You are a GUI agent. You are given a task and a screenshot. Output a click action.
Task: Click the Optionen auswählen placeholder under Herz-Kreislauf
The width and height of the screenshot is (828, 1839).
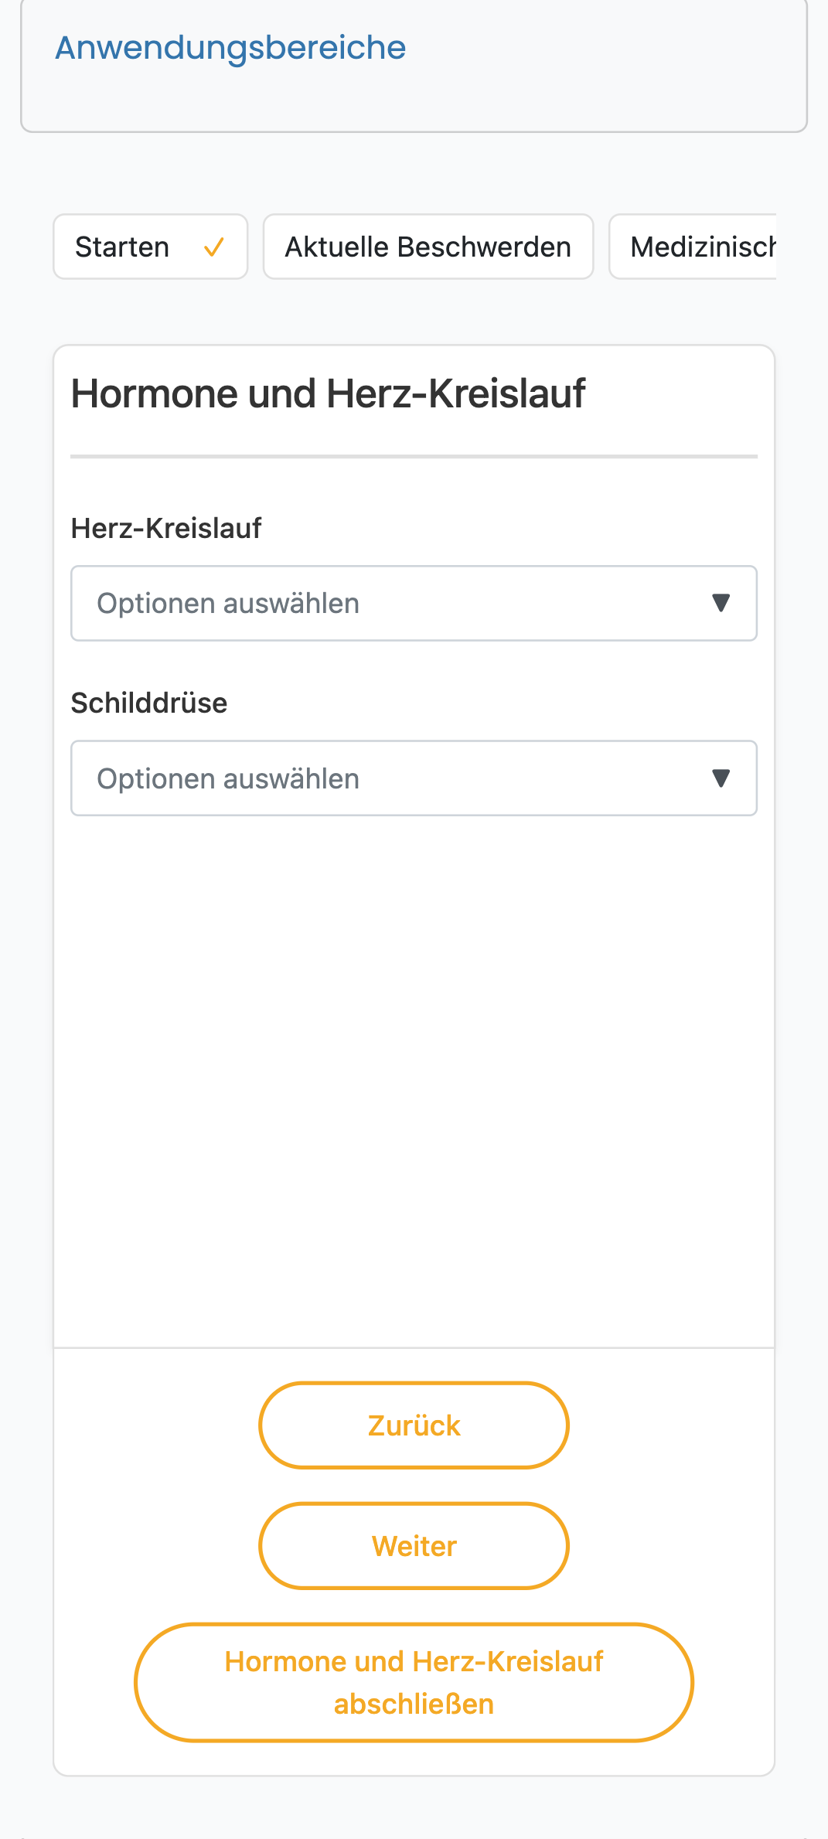pos(228,603)
